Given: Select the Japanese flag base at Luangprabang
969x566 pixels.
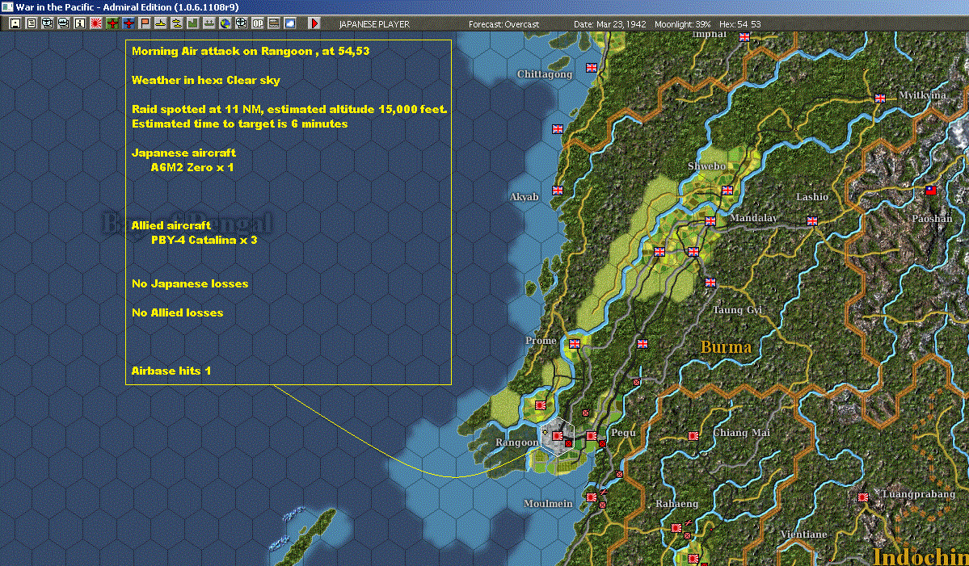Looking at the screenshot, I should coord(863,497).
